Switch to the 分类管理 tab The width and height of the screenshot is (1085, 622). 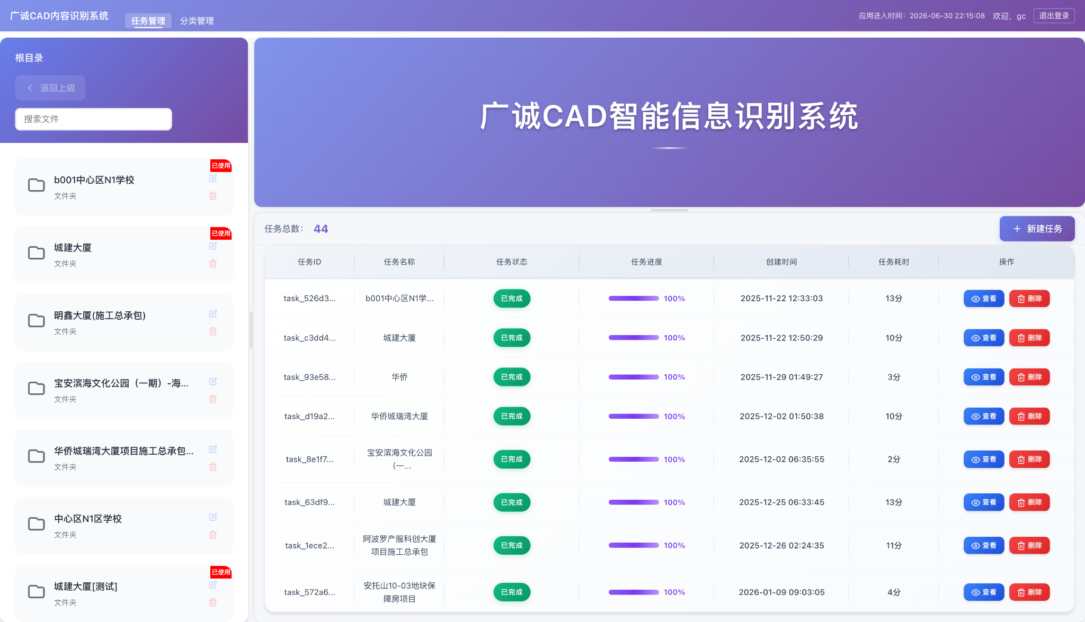[197, 21]
